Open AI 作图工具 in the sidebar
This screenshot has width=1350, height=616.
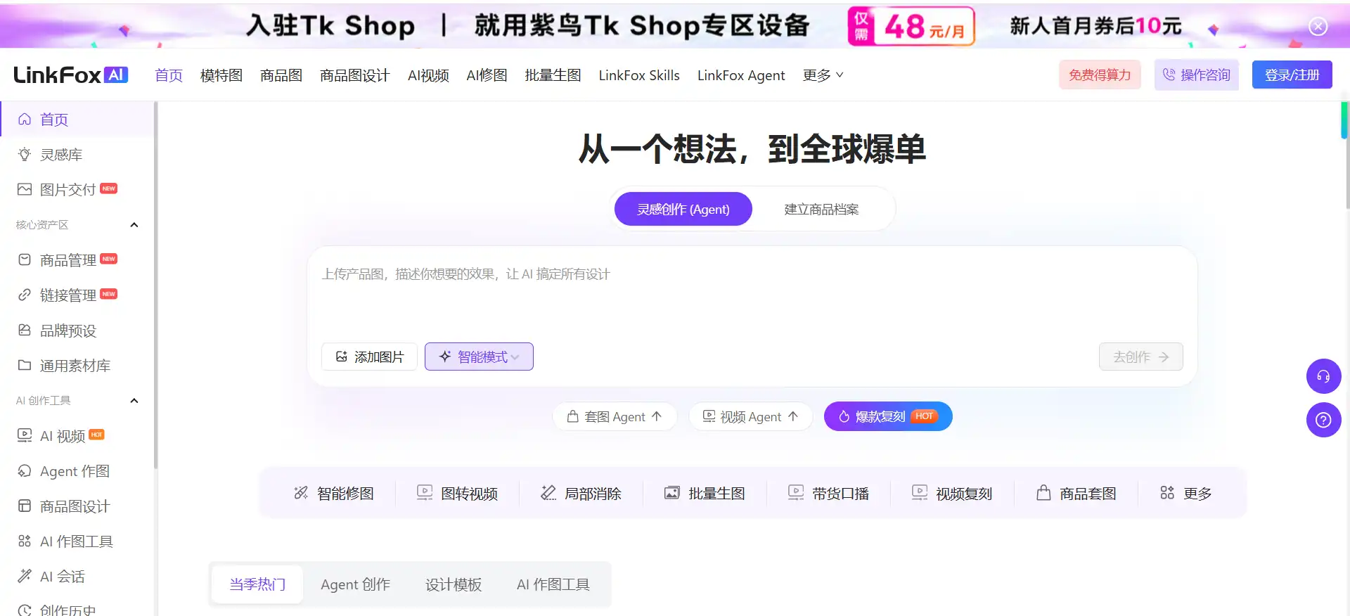coord(77,541)
